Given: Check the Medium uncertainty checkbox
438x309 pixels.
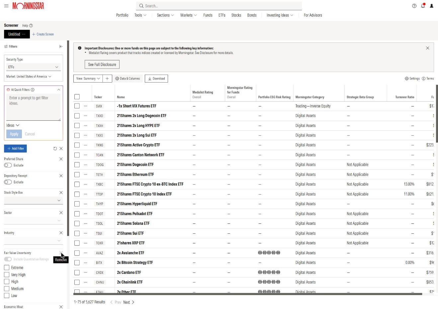Looking at the screenshot, I should (7, 288).
